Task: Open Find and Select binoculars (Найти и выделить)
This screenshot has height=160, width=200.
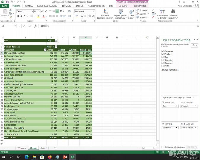Action: pyautogui.click(x=173, y=14)
